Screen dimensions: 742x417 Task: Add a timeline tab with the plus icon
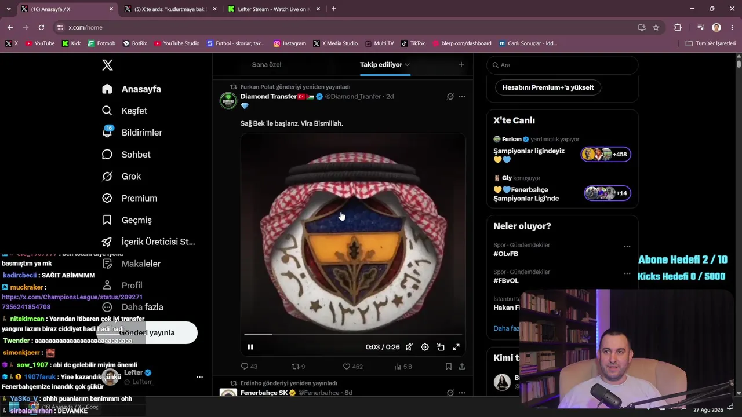[461, 65]
